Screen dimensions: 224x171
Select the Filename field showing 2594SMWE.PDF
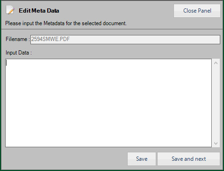[125, 40]
